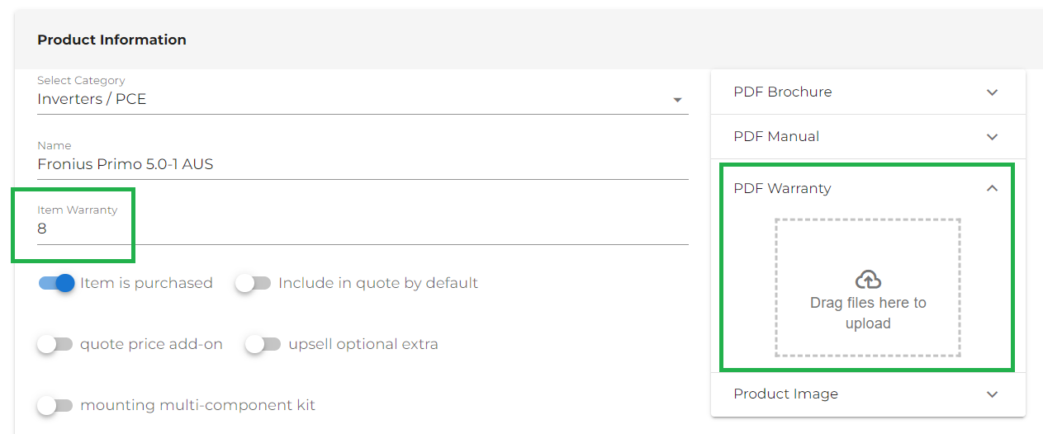Click the PDF Warranty section header
The image size is (1043, 434).
pyautogui.click(x=868, y=188)
